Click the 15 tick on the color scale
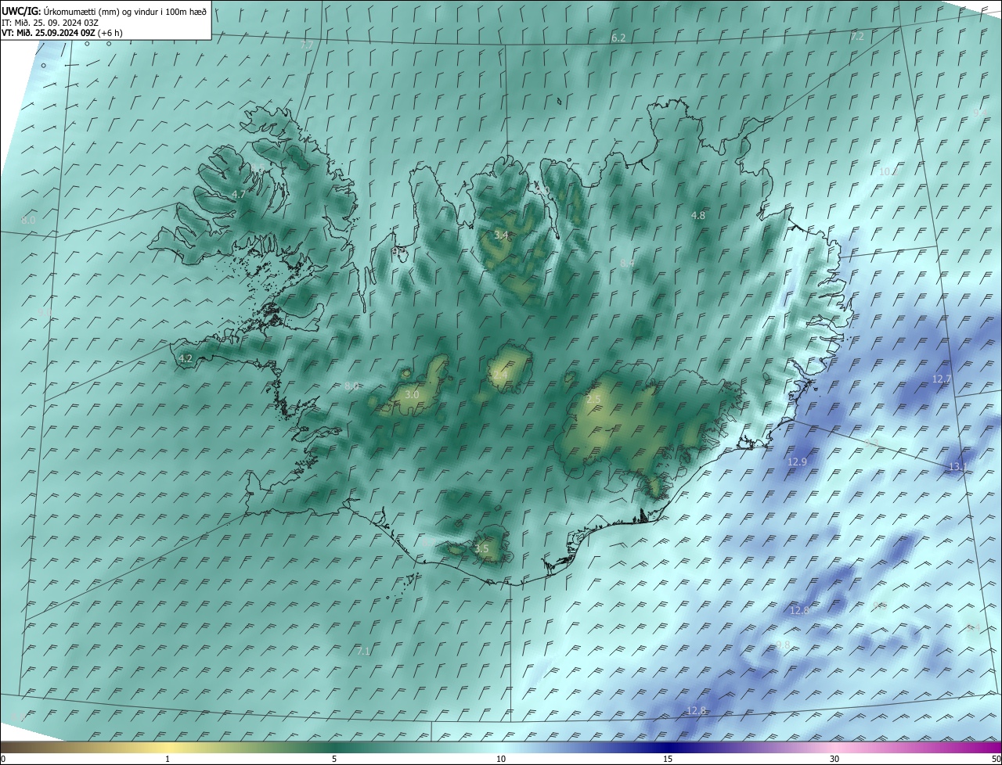The image size is (1002, 765). click(x=668, y=759)
